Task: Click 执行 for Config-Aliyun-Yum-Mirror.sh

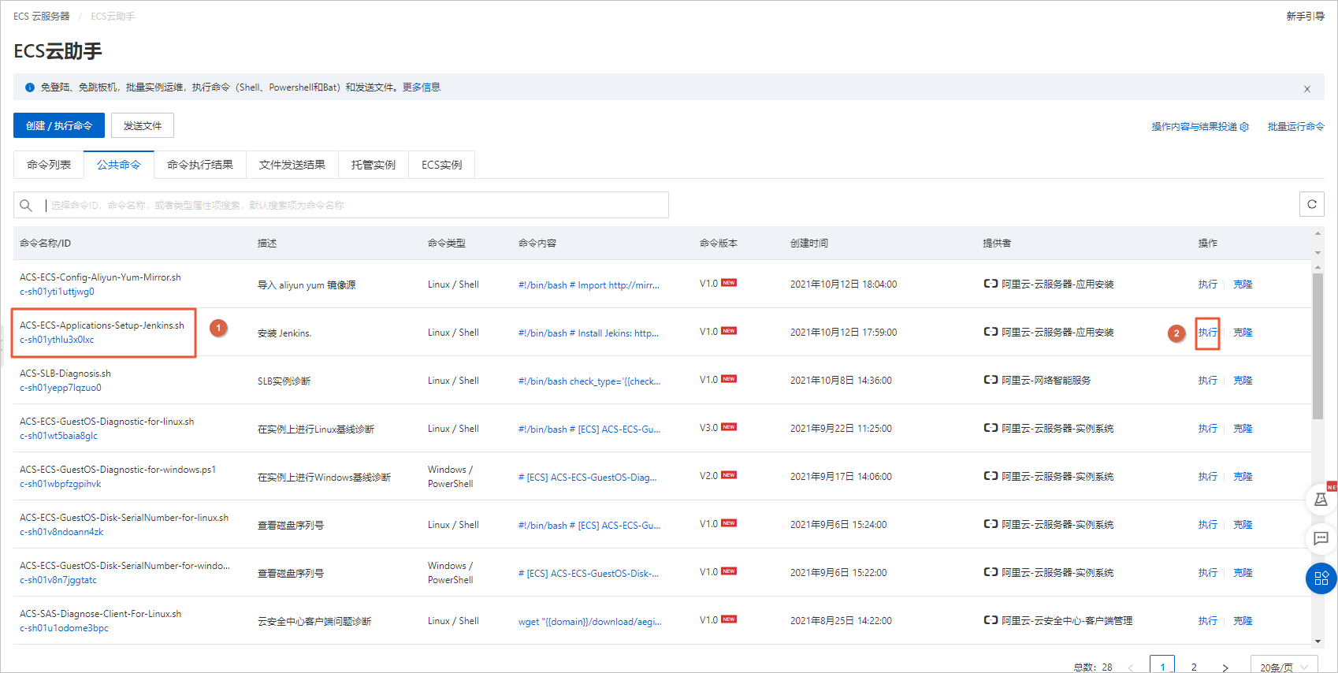Action: [1208, 284]
